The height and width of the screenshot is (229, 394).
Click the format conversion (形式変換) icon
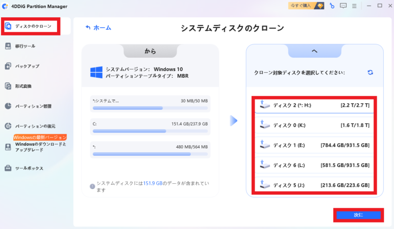(8, 86)
